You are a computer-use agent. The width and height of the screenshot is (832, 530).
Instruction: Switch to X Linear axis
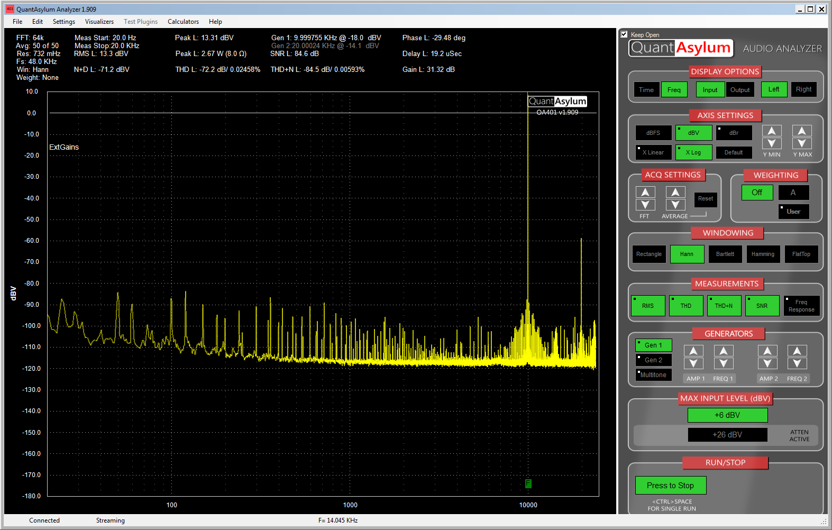click(x=654, y=152)
